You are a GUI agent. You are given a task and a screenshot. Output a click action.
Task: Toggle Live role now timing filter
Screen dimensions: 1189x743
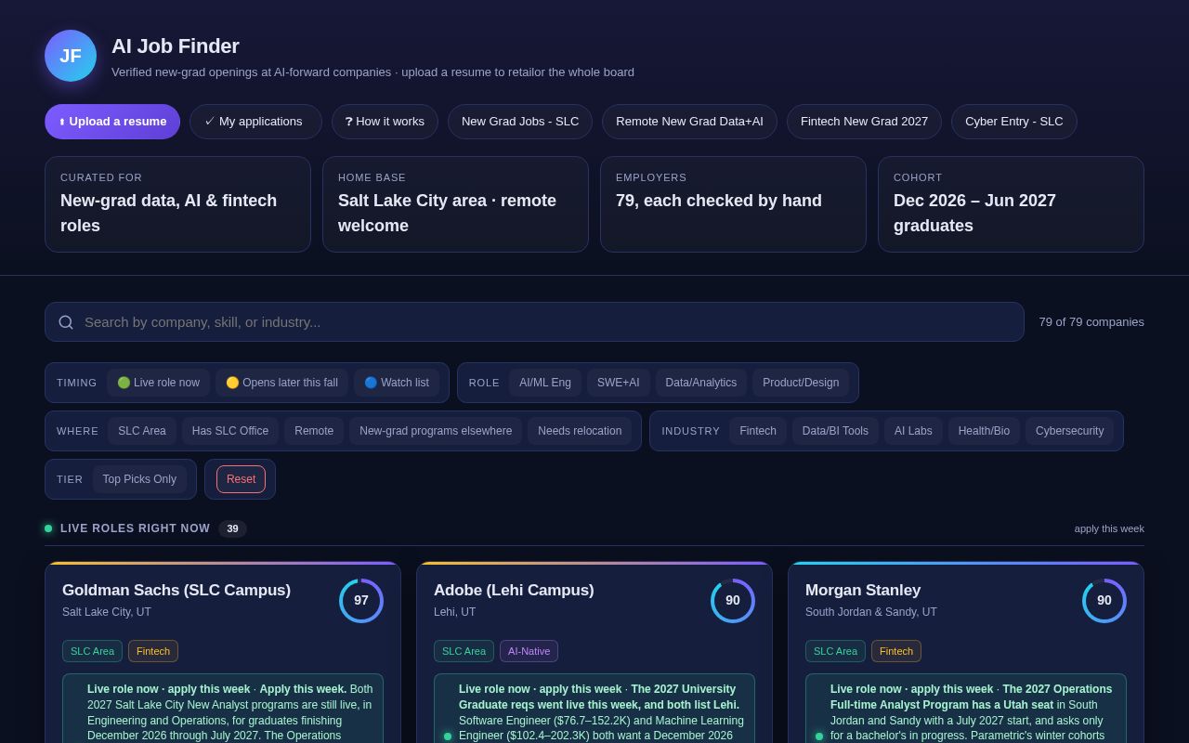(x=158, y=383)
